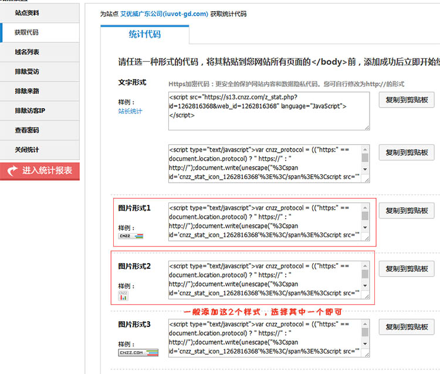Copy 图片形式1 code to clipboard
Screen dimensions: 440x374
point(407,211)
